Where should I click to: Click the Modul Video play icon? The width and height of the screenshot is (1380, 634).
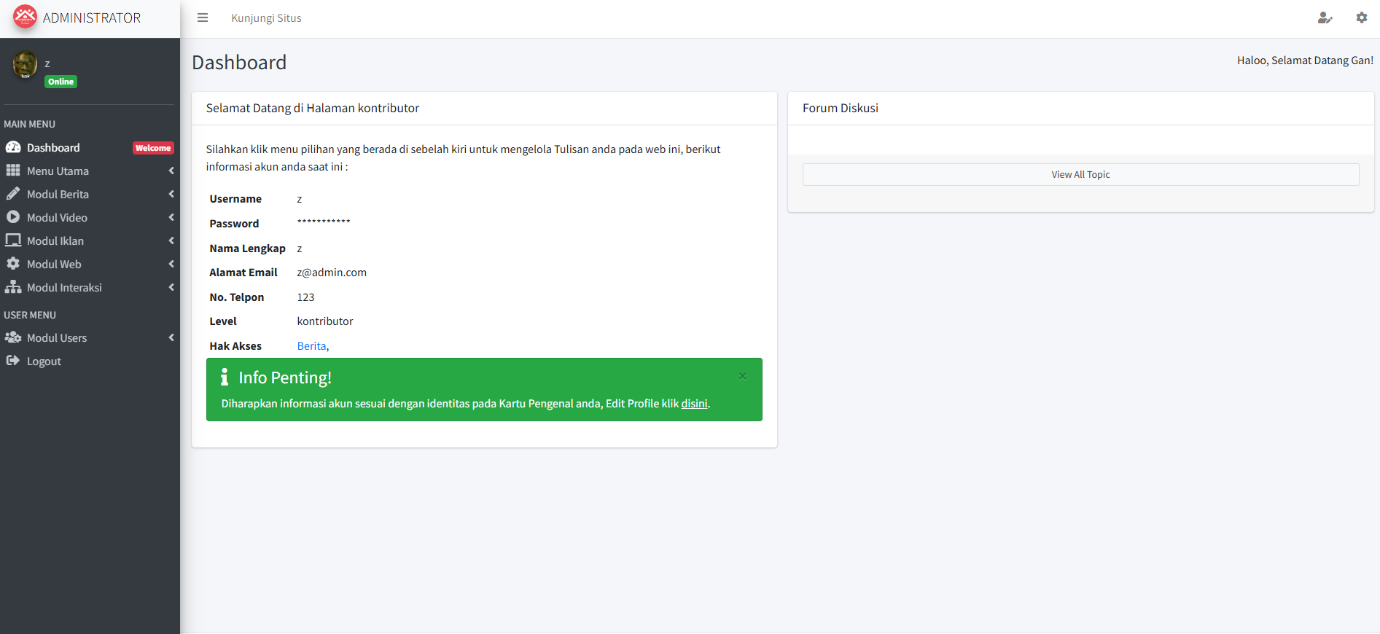tap(13, 217)
